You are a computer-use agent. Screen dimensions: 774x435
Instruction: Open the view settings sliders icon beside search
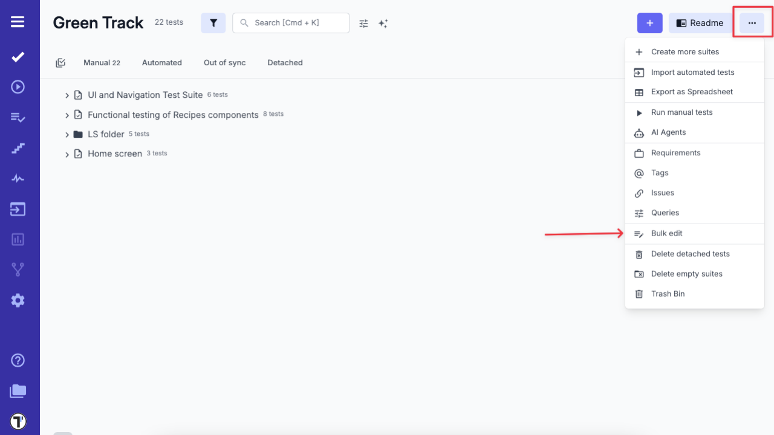tap(363, 23)
